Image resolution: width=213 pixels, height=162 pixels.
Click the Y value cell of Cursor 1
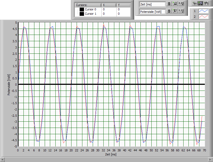(124, 14)
